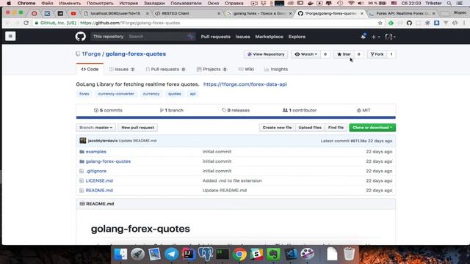
Task: Select the Code tab
Action: 90,69
